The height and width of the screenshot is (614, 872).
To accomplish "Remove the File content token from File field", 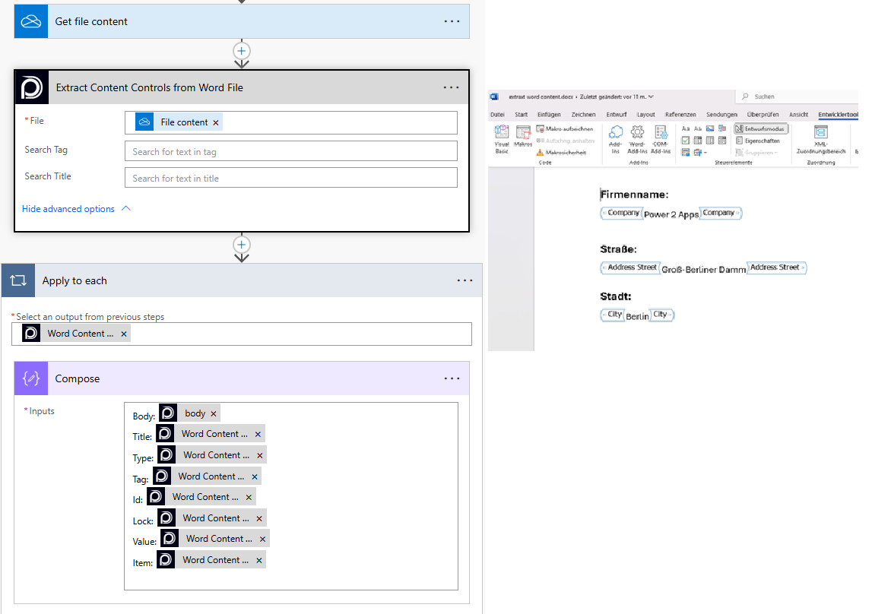I will pos(216,122).
